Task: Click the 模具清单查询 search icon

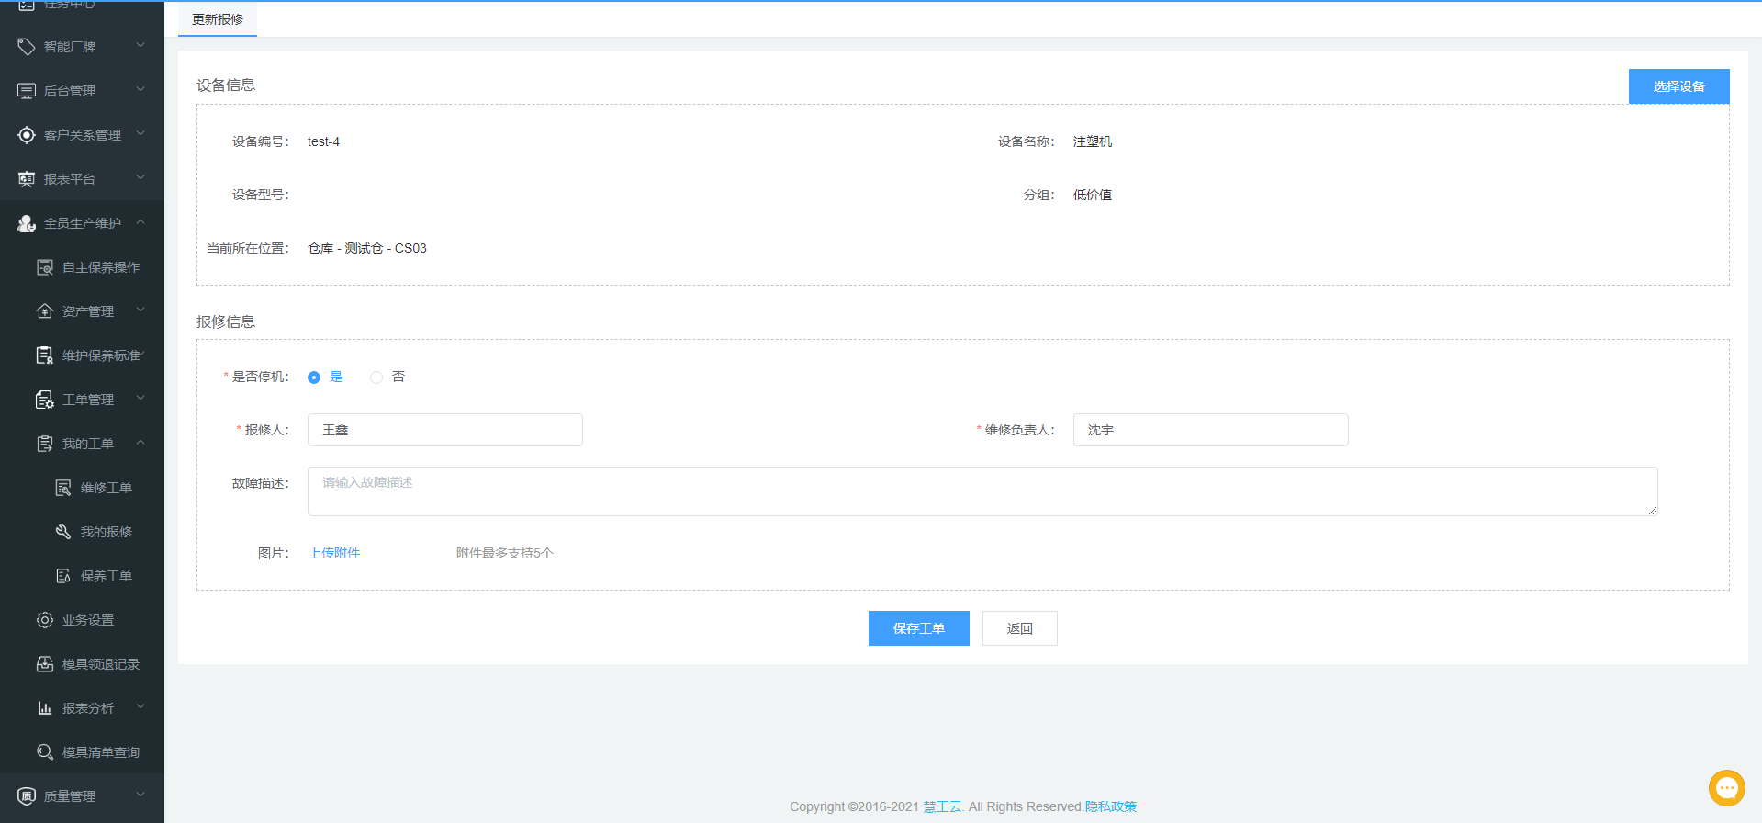Action: pyautogui.click(x=45, y=752)
